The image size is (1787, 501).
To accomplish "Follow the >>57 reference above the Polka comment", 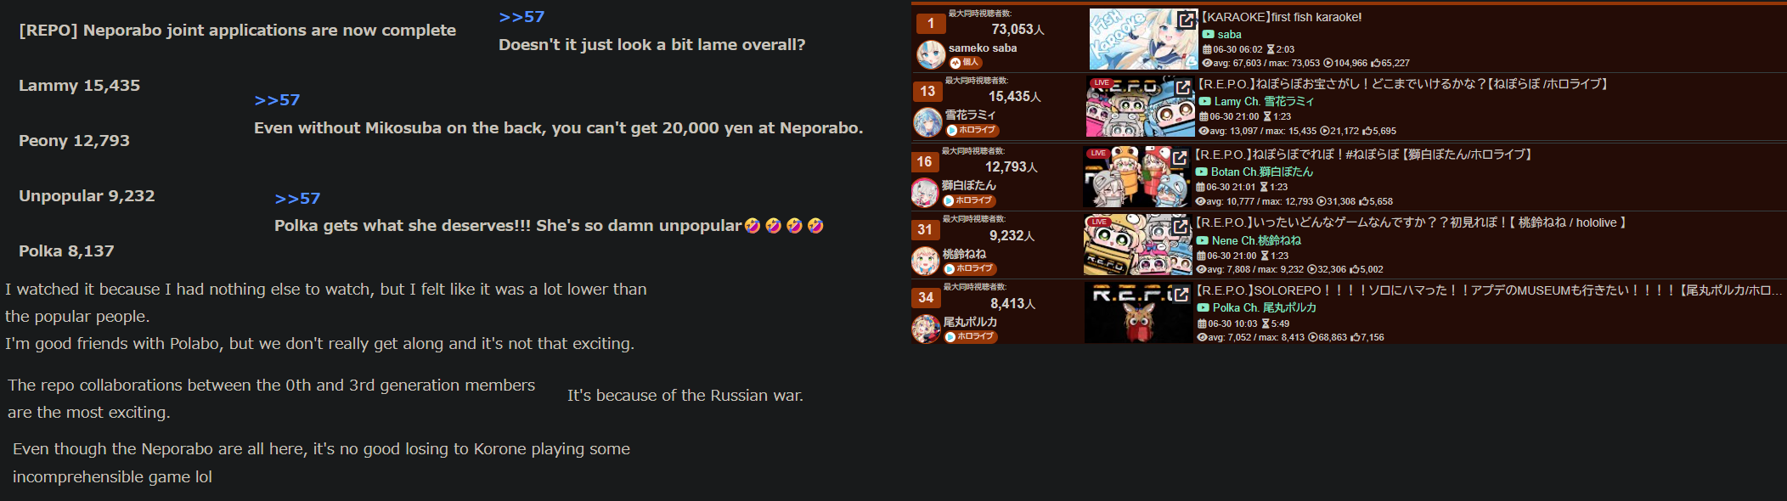I will point(297,199).
